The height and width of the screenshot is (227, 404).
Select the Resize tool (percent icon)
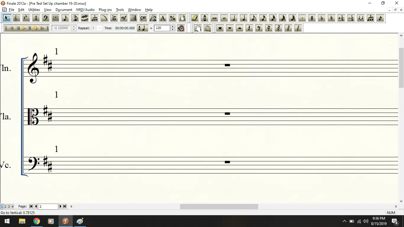(x=172, y=18)
